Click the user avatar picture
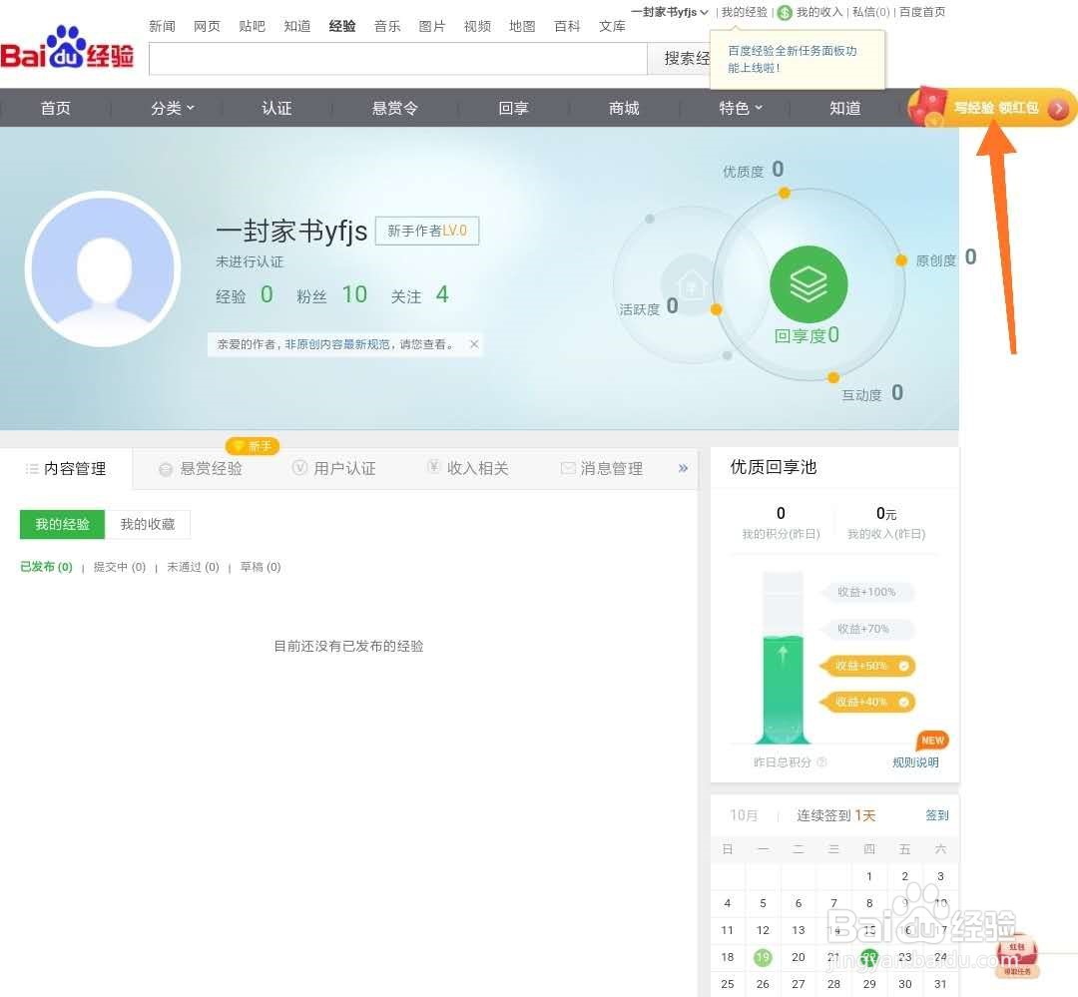1078x997 pixels. coord(103,268)
